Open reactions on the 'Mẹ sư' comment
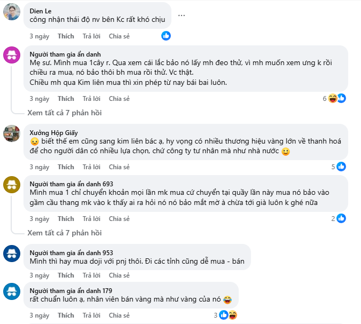Image resolution: width=361 pixels, height=324 pixels. [336, 98]
